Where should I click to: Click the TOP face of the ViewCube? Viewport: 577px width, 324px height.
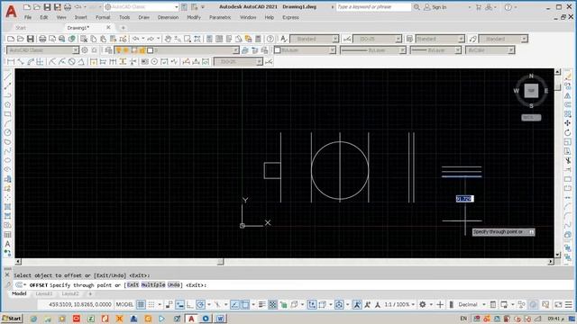pos(531,91)
